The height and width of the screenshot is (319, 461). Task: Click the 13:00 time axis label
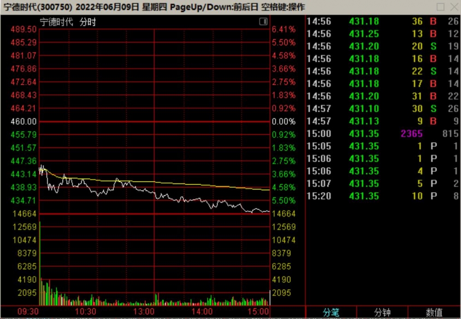[x=144, y=312]
